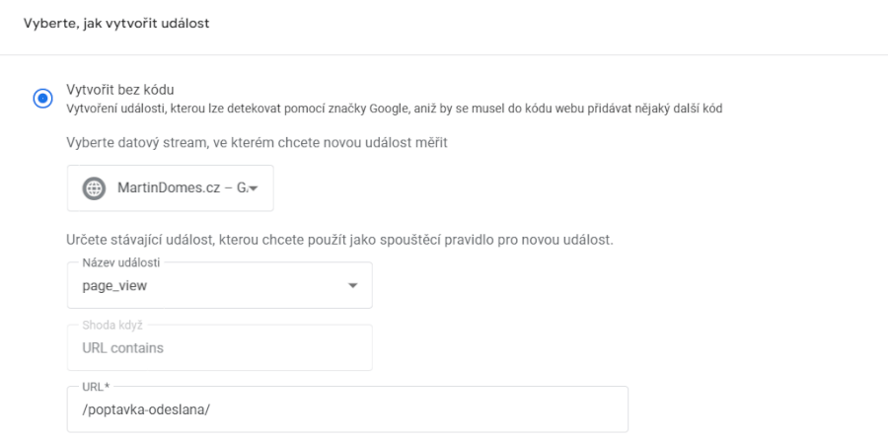Click the disabled 'URL contains' match field

[x=220, y=347]
